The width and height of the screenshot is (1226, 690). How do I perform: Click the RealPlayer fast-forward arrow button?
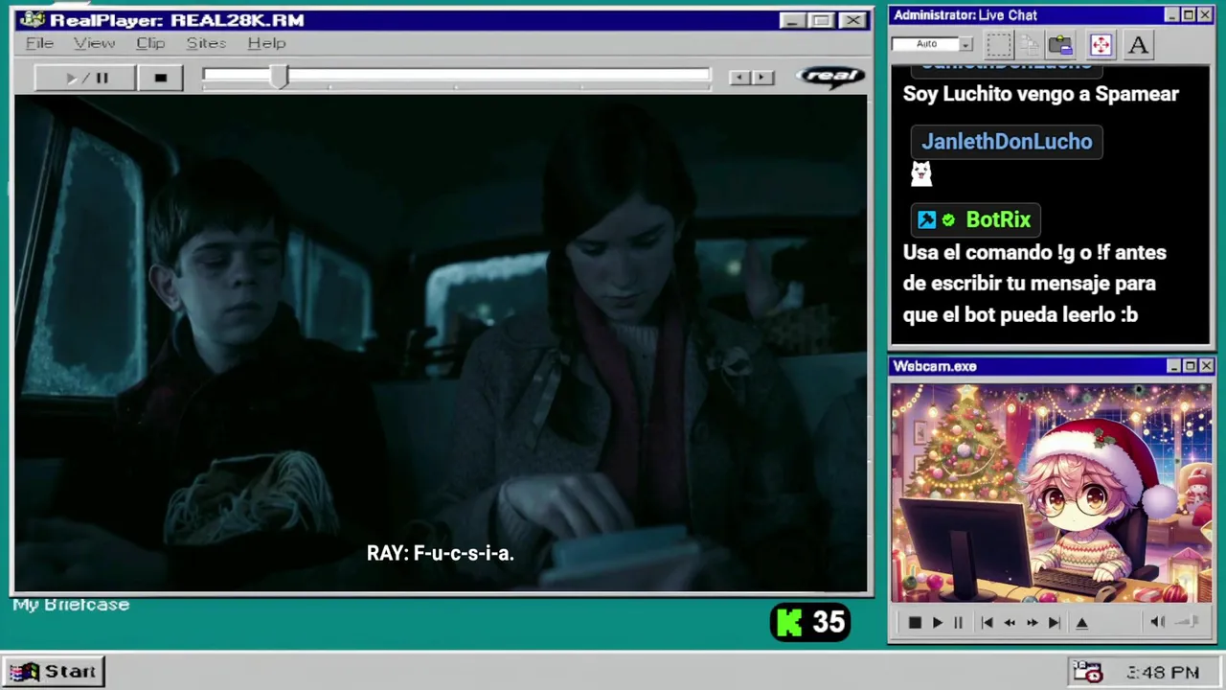click(762, 78)
